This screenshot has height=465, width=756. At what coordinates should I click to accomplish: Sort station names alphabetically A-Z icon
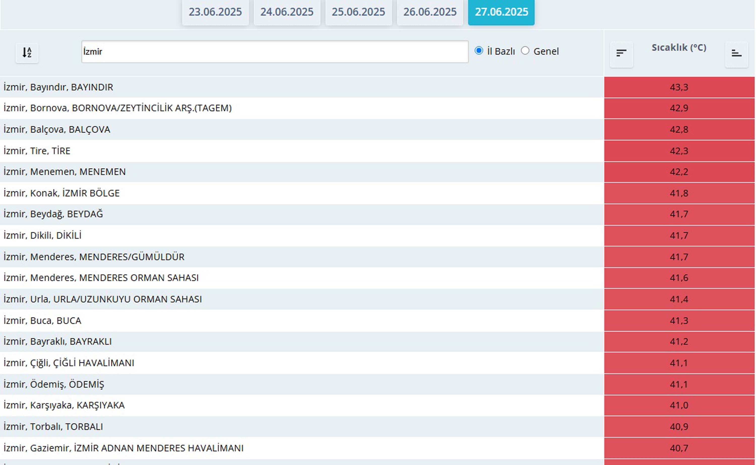tap(27, 53)
